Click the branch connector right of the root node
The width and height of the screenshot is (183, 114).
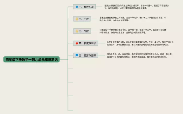tap(64, 59)
